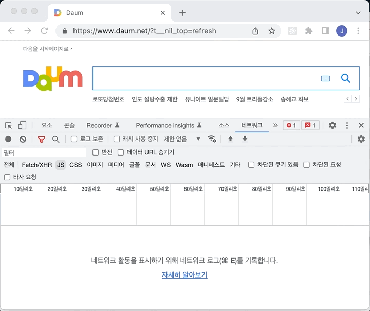Bookmark this page with the star
Viewport: 370px width, 311px height.
point(272,31)
